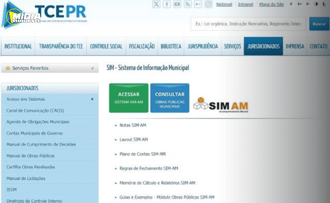Increase font size with A+ icon
Image resolution: width=330 pixels, height=203 pixels.
tap(299, 4)
